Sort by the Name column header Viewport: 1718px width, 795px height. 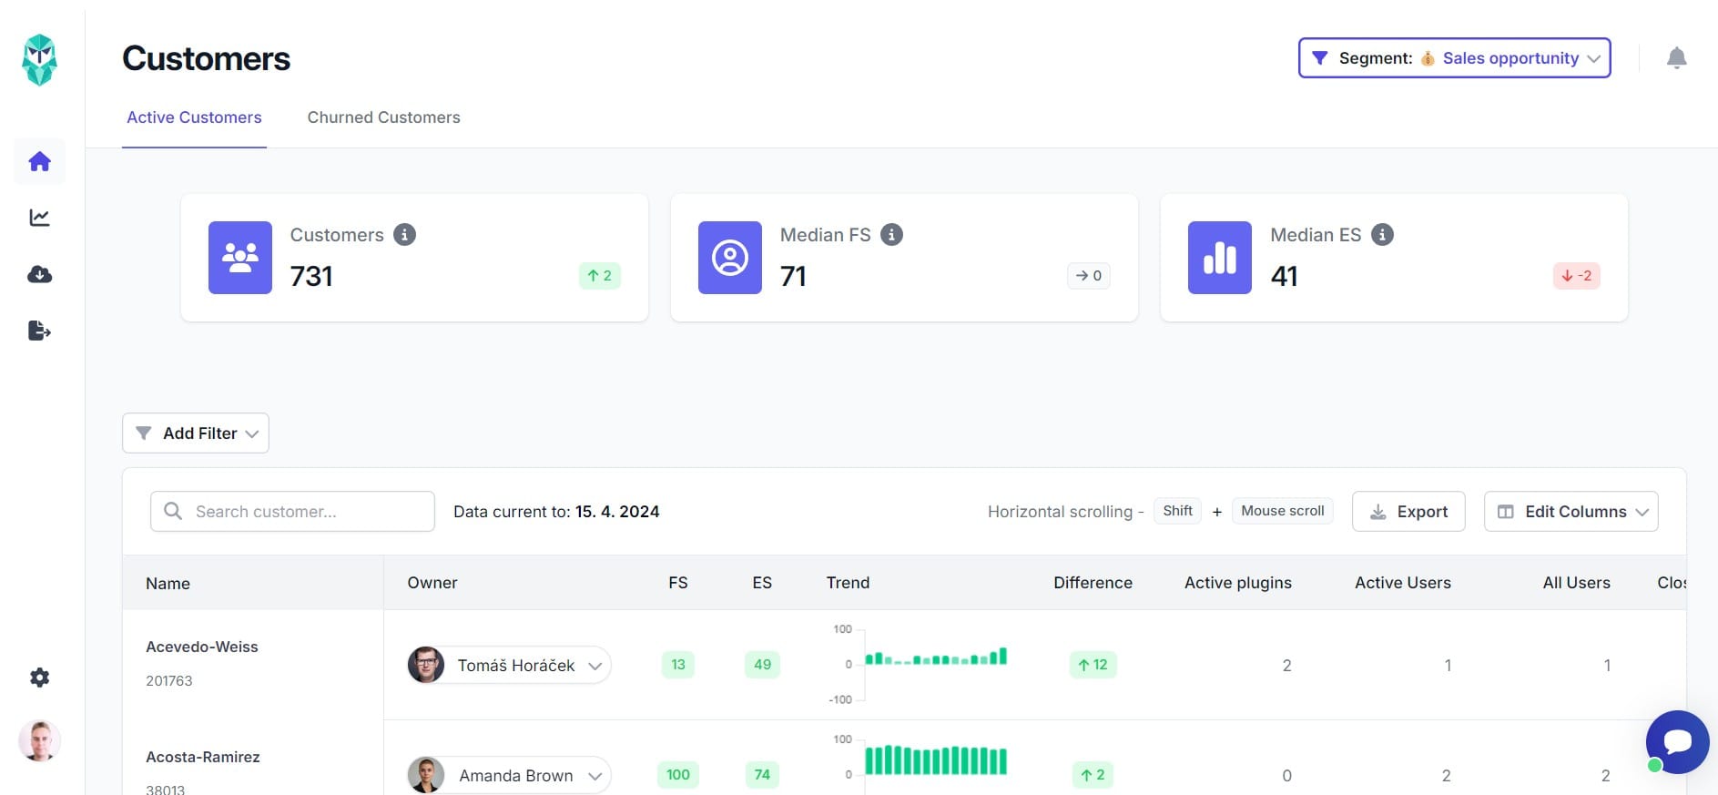(168, 584)
